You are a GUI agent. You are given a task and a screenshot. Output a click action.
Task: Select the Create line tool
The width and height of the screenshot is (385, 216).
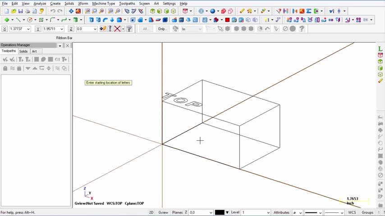(x=18, y=20)
